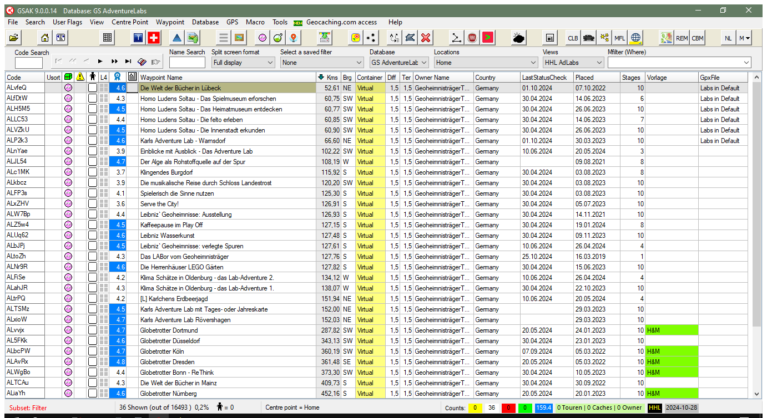767x418 pixels.
Task: Click the yellow smiley map toolbar icon
Action: click(x=356, y=38)
